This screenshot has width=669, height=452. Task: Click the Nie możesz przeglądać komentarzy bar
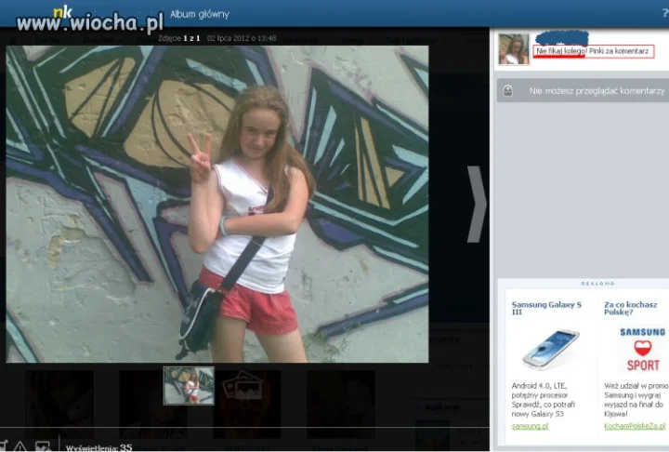point(583,90)
